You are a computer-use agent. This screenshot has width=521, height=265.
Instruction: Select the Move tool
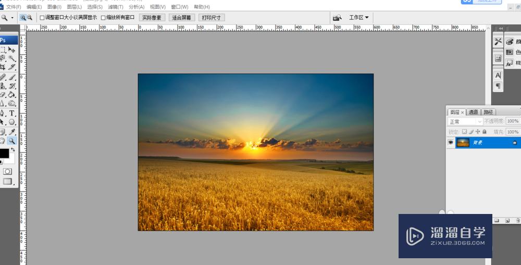(11, 50)
